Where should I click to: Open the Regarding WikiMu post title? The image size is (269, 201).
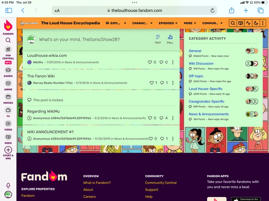tap(43, 111)
